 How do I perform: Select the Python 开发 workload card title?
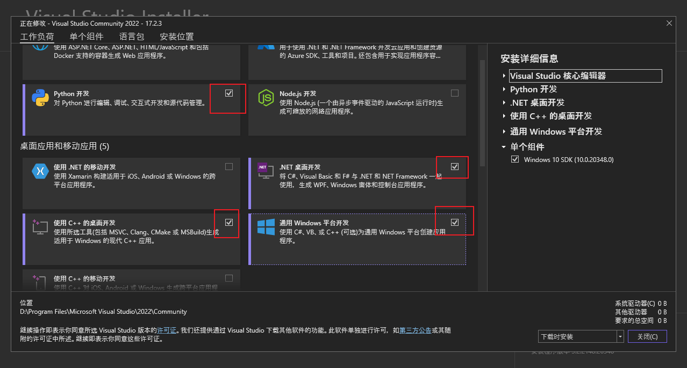point(71,94)
